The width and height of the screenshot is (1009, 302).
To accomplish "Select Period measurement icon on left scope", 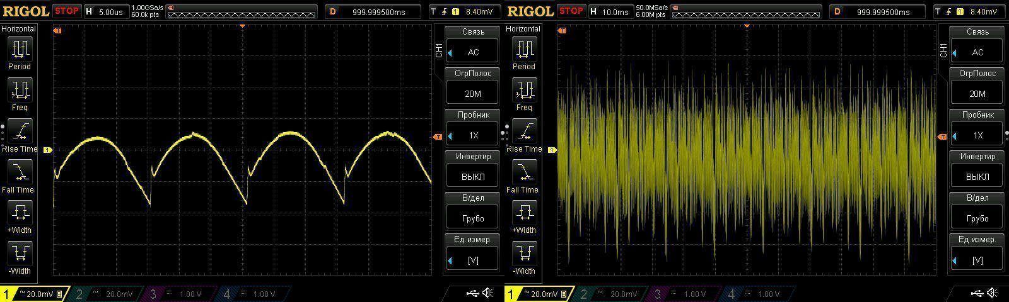I will point(20,49).
